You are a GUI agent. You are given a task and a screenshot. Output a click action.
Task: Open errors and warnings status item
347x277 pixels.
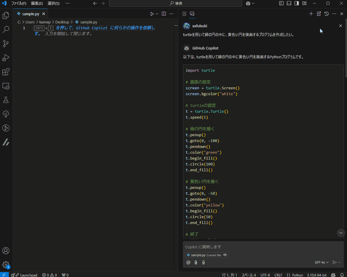[49, 275]
